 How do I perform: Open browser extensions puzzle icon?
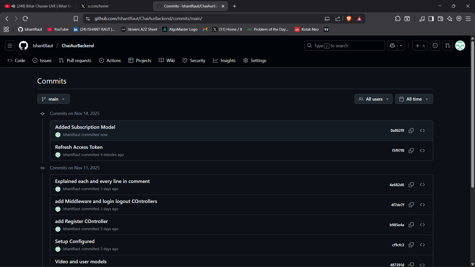pos(398,19)
